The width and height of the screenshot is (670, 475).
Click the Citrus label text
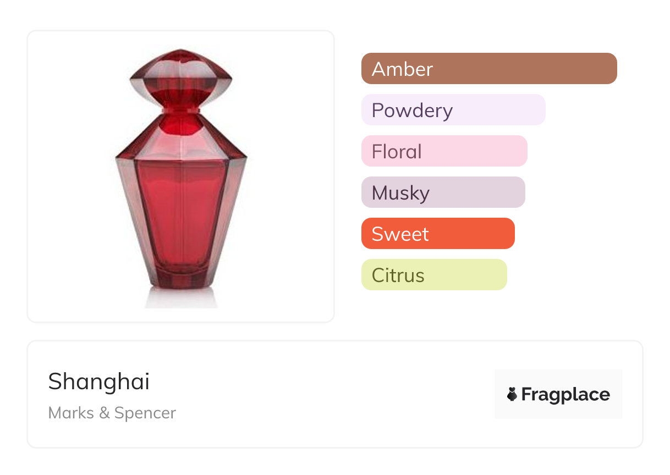(x=398, y=275)
